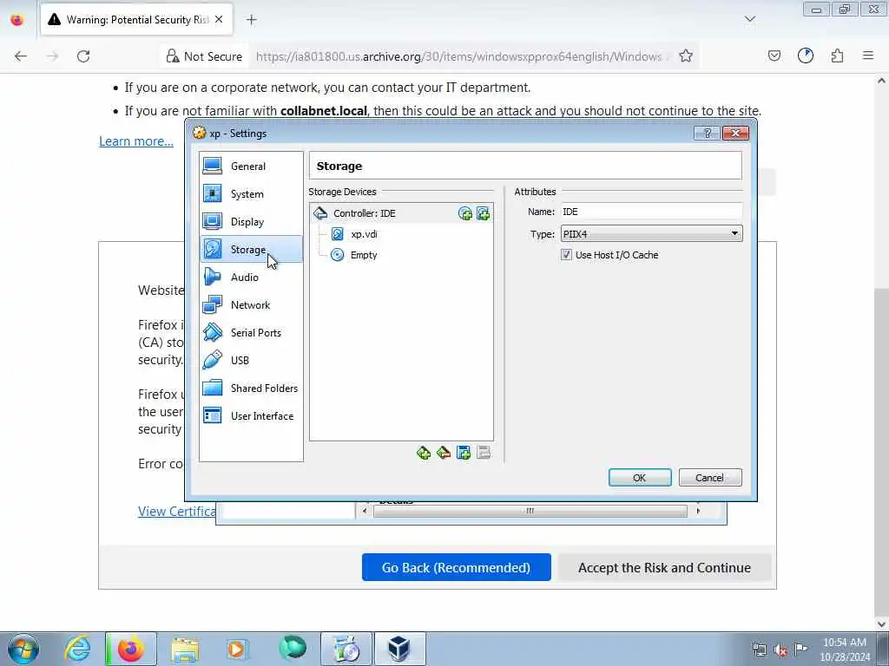The height and width of the screenshot is (666, 889).
Task: Click the circular clock icon in the Firefox toolbar
Action: [806, 55]
